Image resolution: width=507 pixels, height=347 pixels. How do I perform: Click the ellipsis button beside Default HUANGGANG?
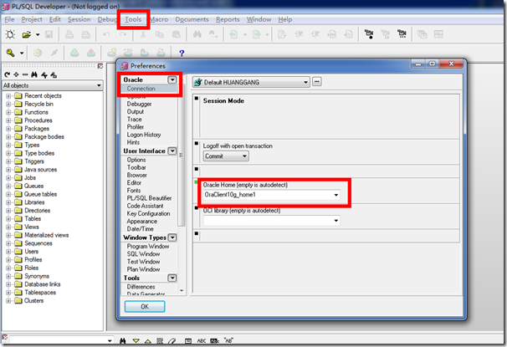[x=317, y=81]
